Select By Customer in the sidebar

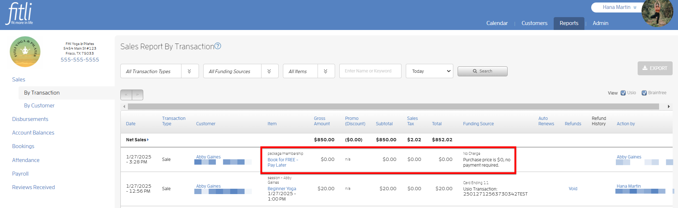(39, 106)
